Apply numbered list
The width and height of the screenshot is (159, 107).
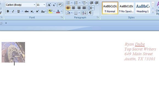[x=76, y=3]
